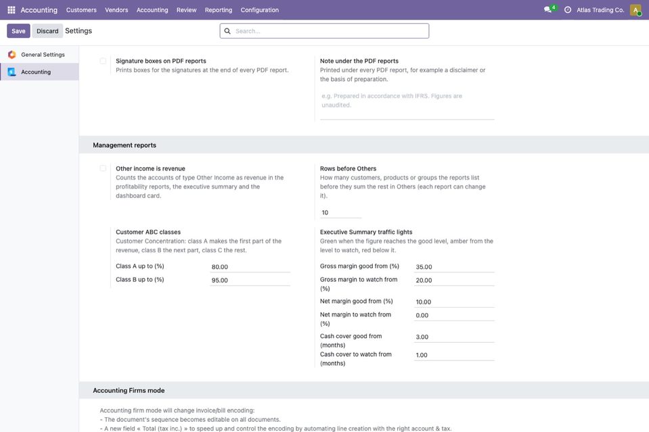Save the settings

click(18, 31)
